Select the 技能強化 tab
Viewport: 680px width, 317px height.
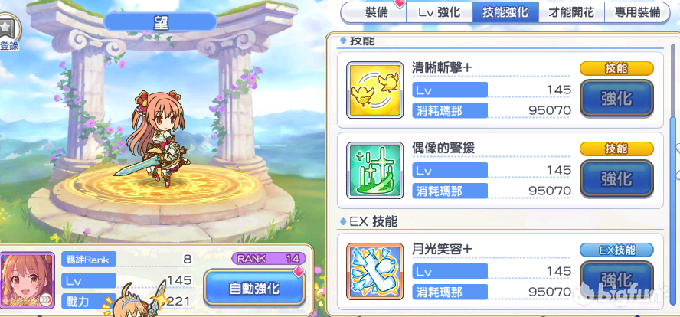[x=505, y=12]
